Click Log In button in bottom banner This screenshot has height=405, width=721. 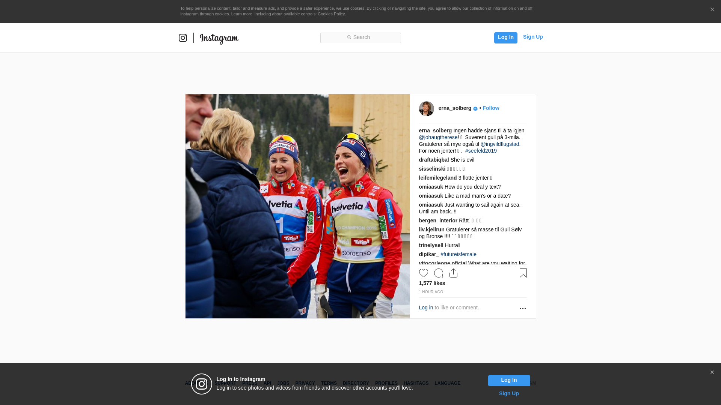click(509, 380)
